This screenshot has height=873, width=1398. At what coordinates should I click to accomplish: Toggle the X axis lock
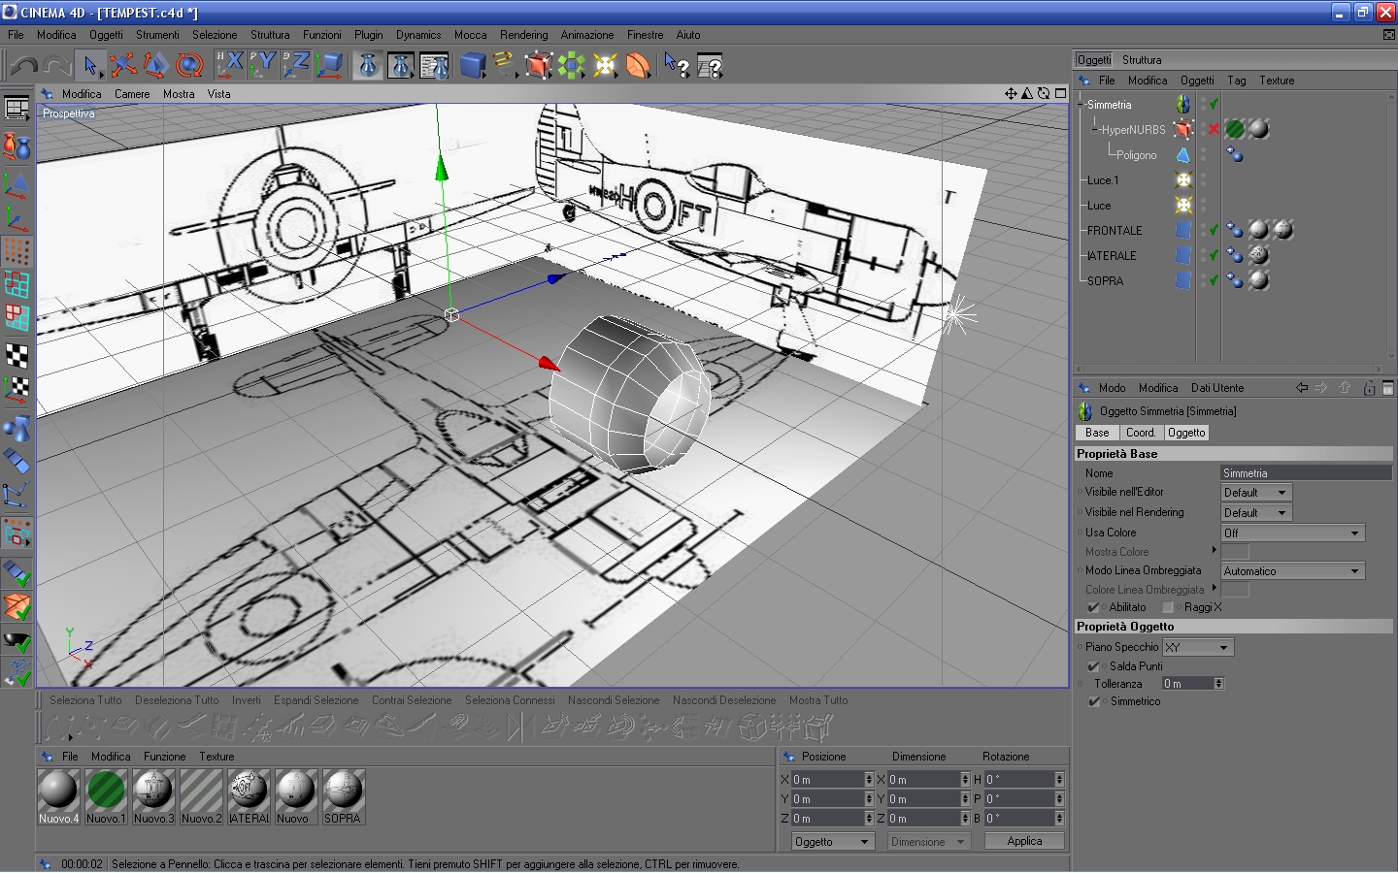[x=229, y=65]
